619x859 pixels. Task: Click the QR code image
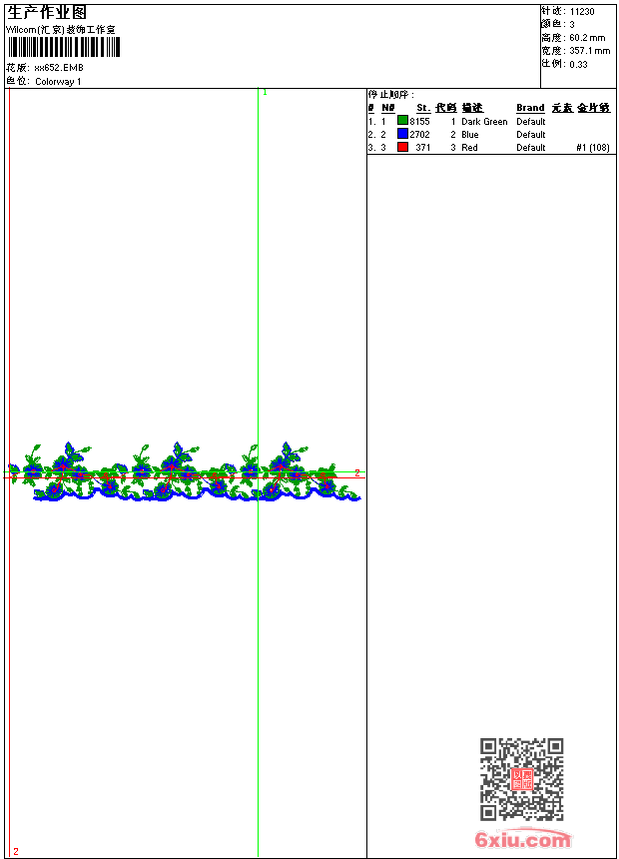coord(521,779)
